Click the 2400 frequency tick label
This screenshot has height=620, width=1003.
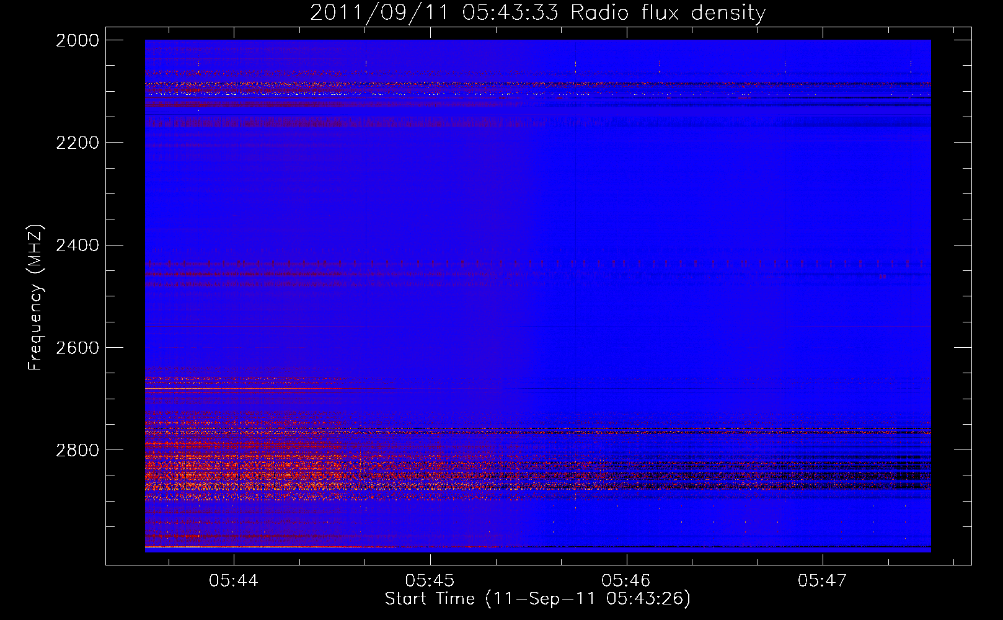point(77,246)
